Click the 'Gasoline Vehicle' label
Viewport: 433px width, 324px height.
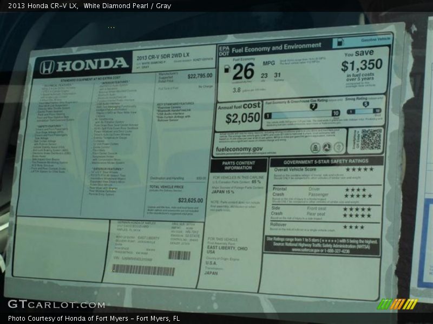[376, 39]
